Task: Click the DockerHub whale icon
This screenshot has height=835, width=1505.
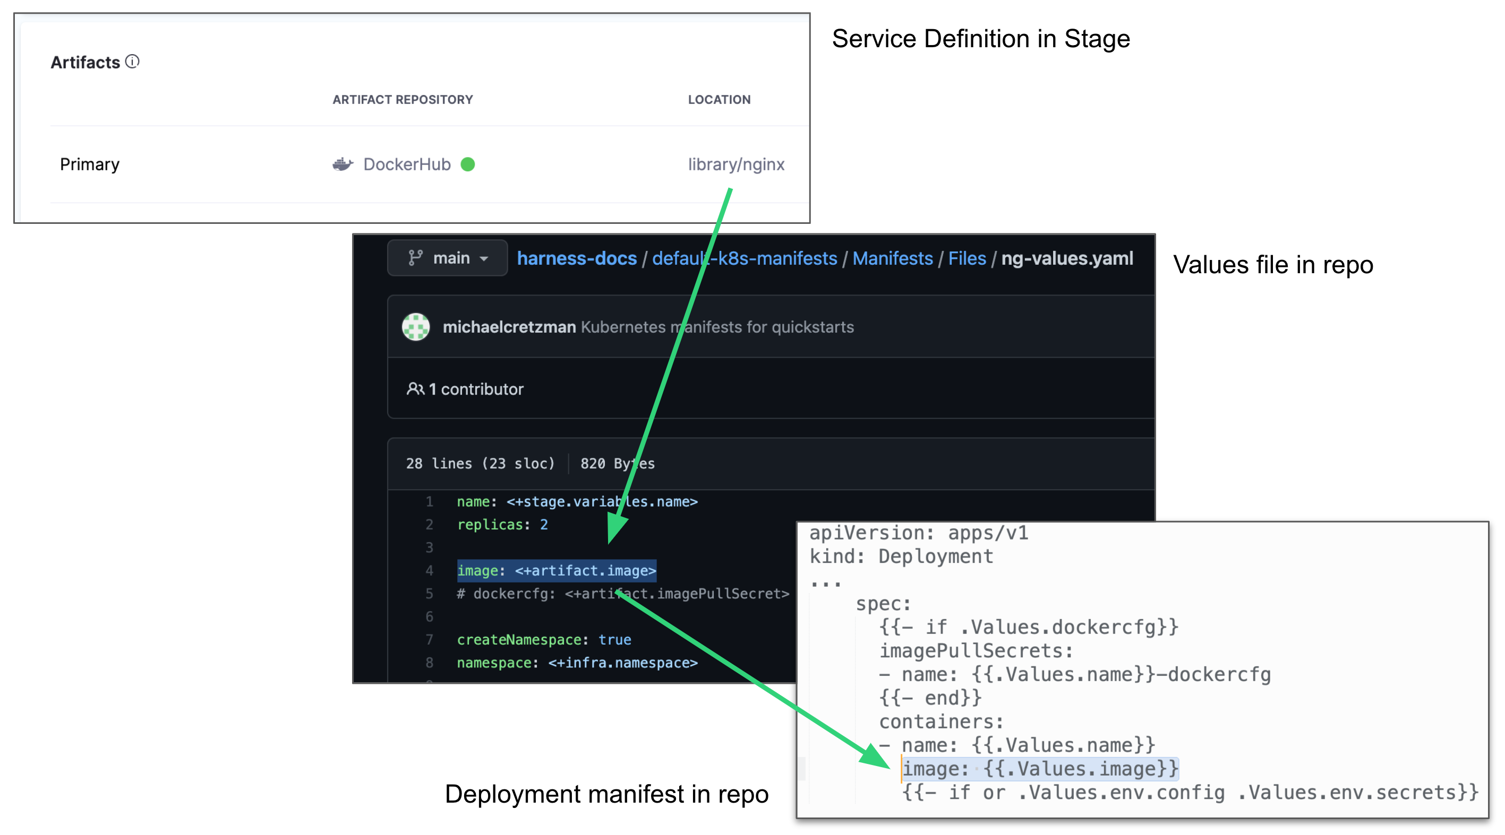Action: (x=343, y=164)
